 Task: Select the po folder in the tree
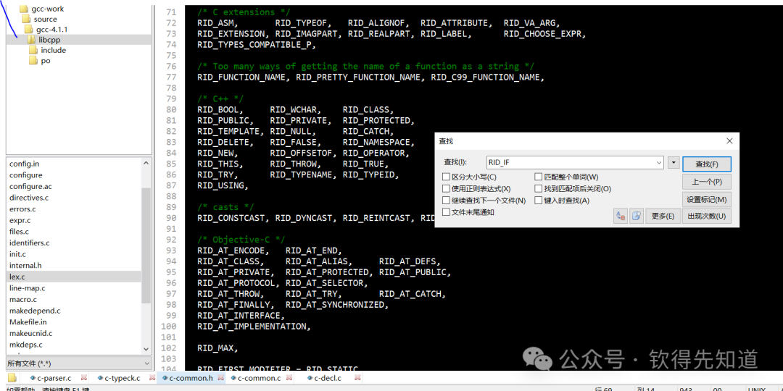pyautogui.click(x=46, y=60)
